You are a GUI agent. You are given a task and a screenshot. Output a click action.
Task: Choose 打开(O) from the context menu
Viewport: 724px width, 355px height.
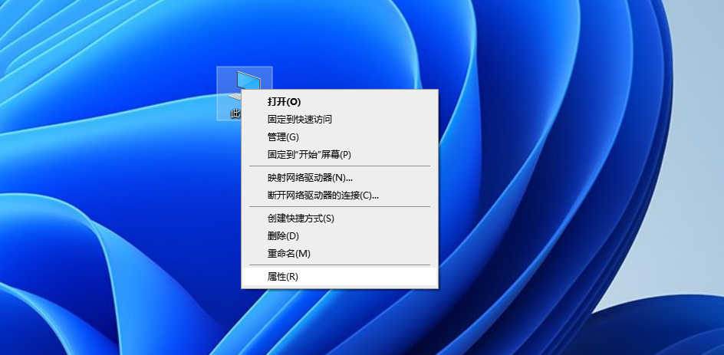339,101
